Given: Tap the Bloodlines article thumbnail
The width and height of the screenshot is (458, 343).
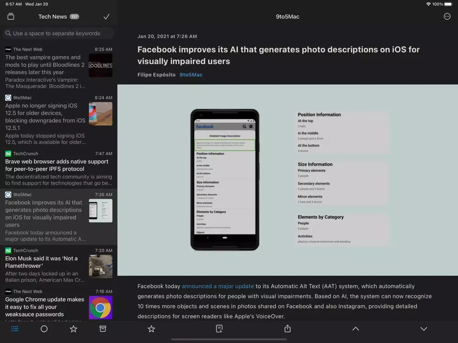Looking at the screenshot, I should [x=100, y=65].
